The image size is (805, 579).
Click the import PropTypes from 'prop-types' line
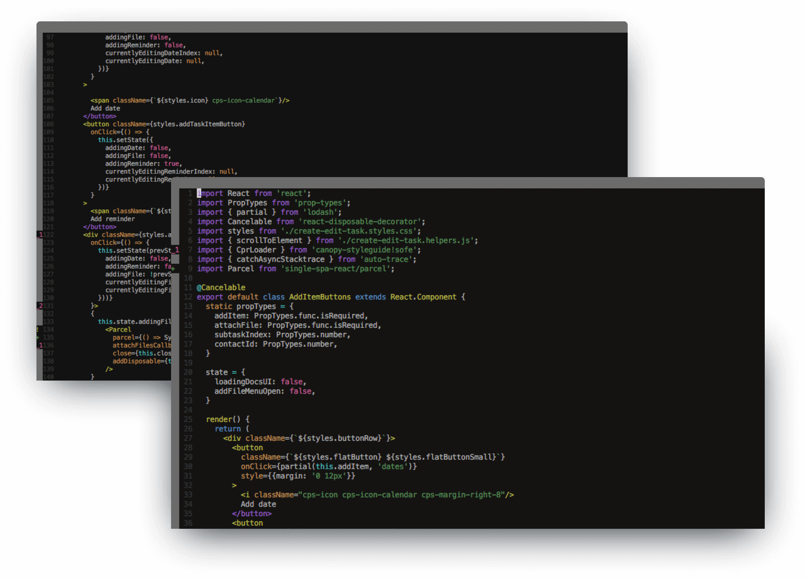tap(274, 203)
